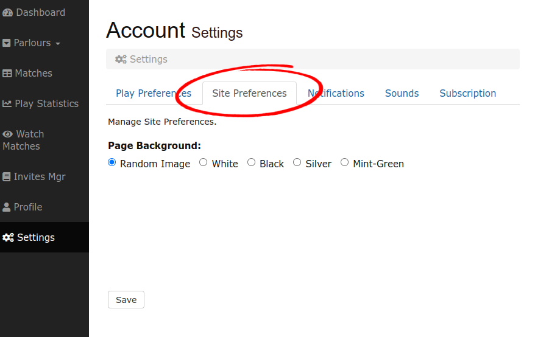The height and width of the screenshot is (337, 535).
Task: Select the White page background
Action: click(204, 162)
